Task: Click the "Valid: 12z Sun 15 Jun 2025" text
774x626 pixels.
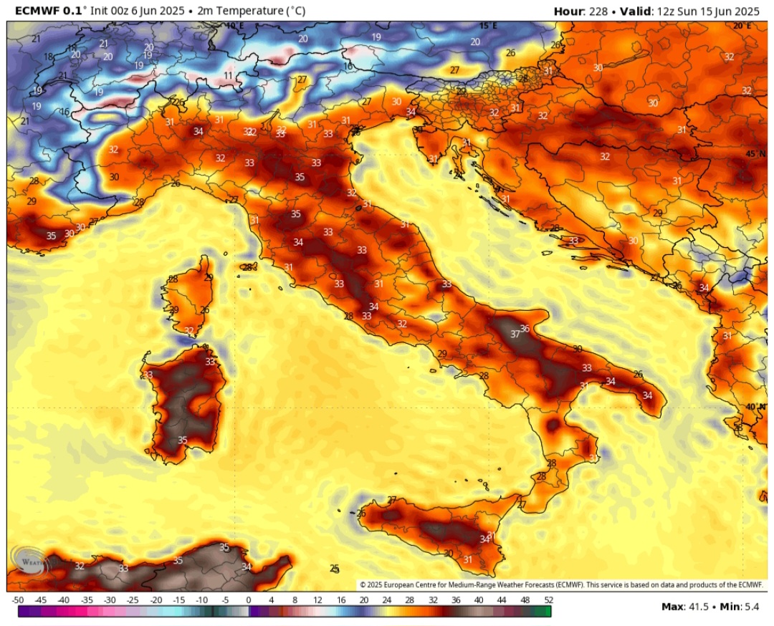Action: click(x=689, y=11)
